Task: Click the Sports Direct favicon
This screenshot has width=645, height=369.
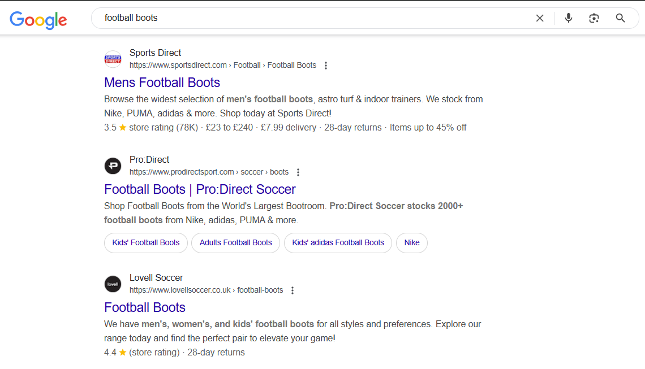Action: 113,59
